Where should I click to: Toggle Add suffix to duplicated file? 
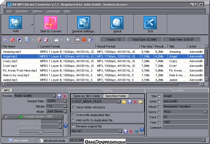point(73,120)
